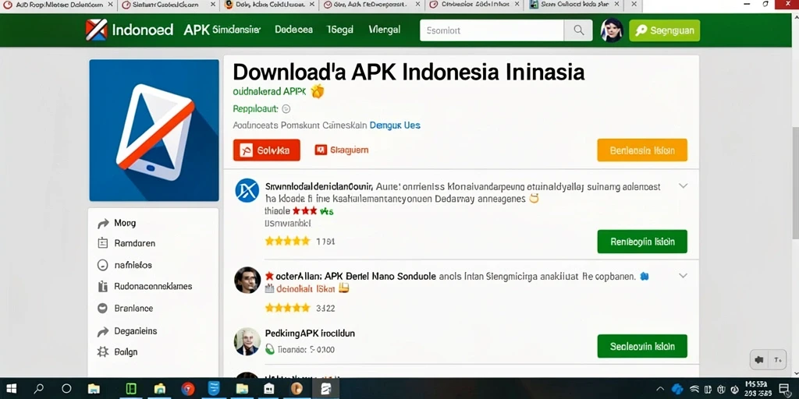
Task: Click the Slaguem link with red icon
Action: pos(342,150)
